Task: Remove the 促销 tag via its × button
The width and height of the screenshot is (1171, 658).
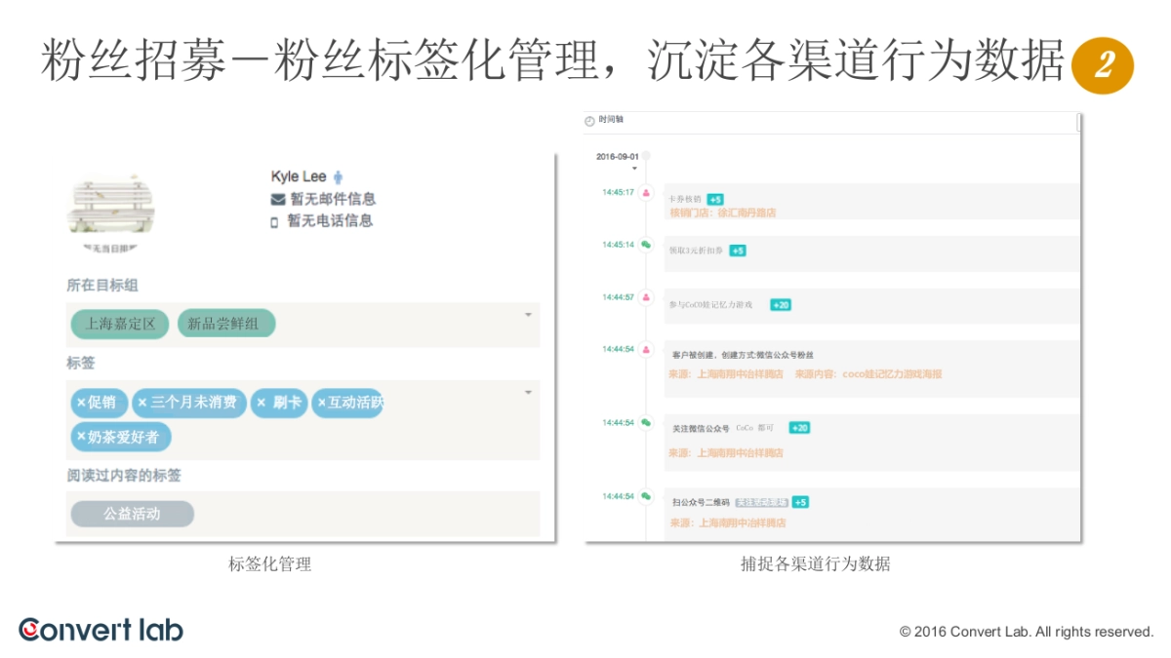Action: [x=82, y=403]
